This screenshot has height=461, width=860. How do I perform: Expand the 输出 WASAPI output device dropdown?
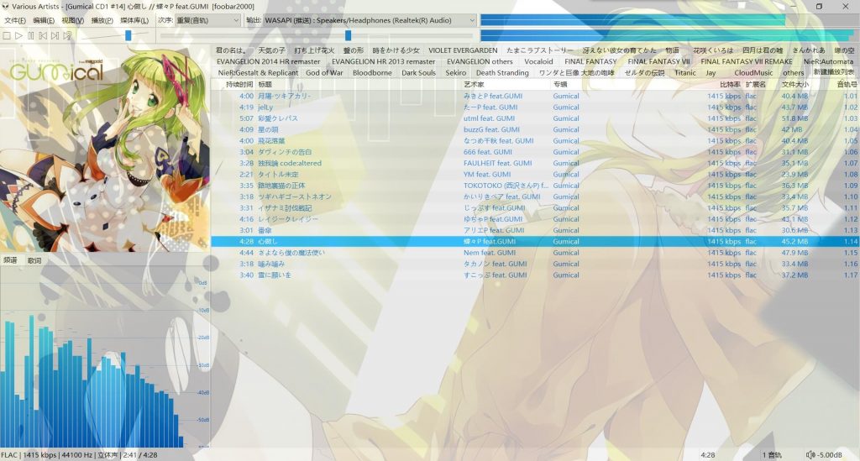(x=370, y=20)
